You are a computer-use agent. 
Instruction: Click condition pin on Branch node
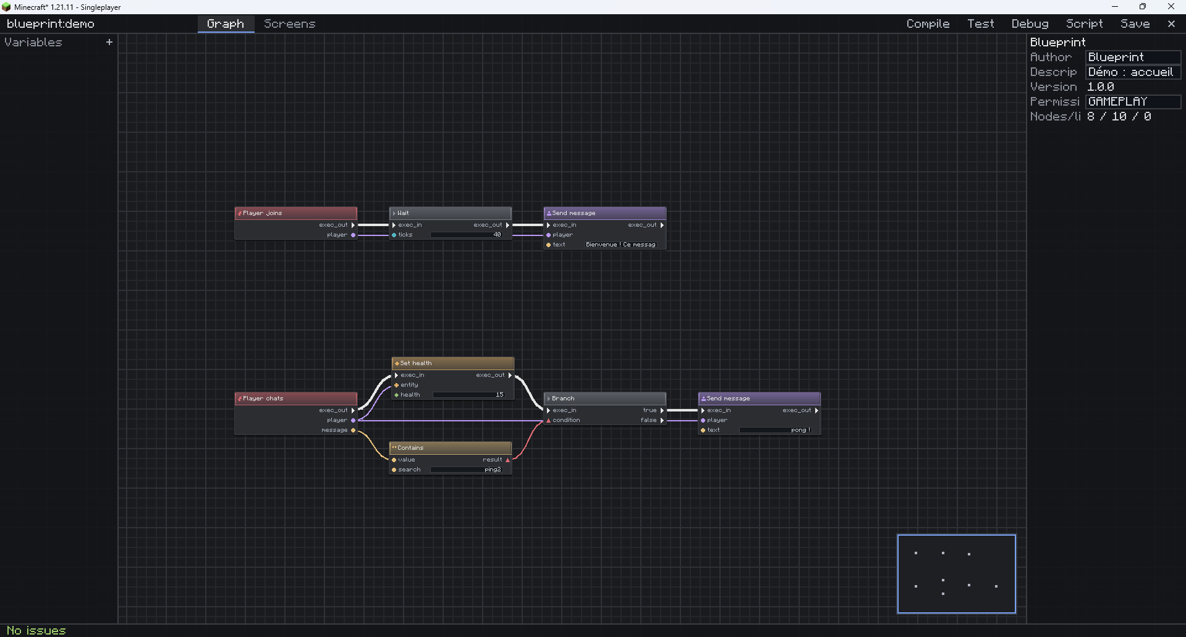coord(549,420)
